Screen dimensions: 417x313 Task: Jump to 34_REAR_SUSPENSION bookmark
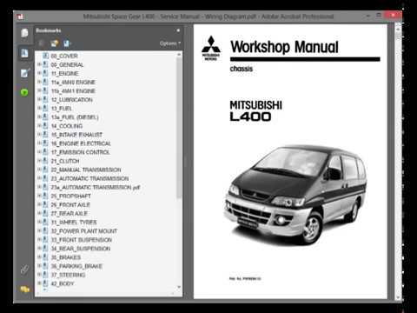[81, 249]
